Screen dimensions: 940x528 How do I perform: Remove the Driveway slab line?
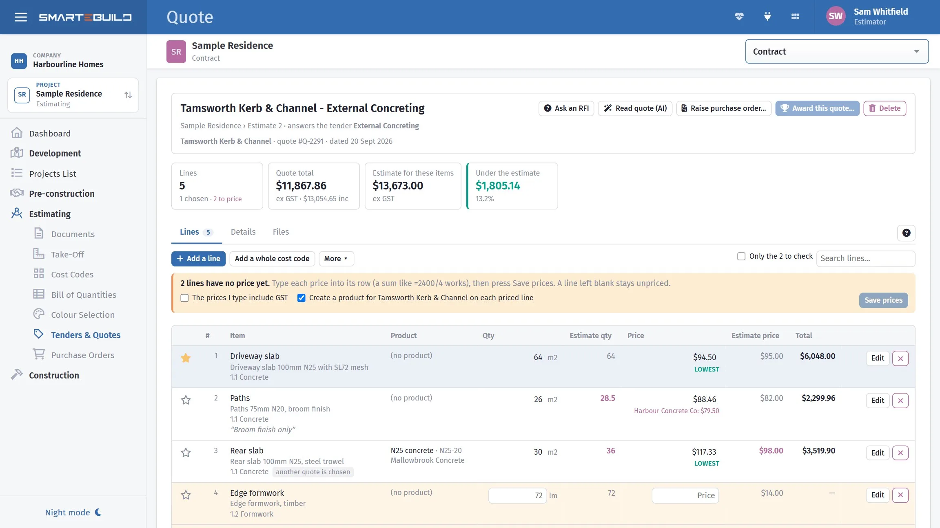pyautogui.click(x=900, y=359)
